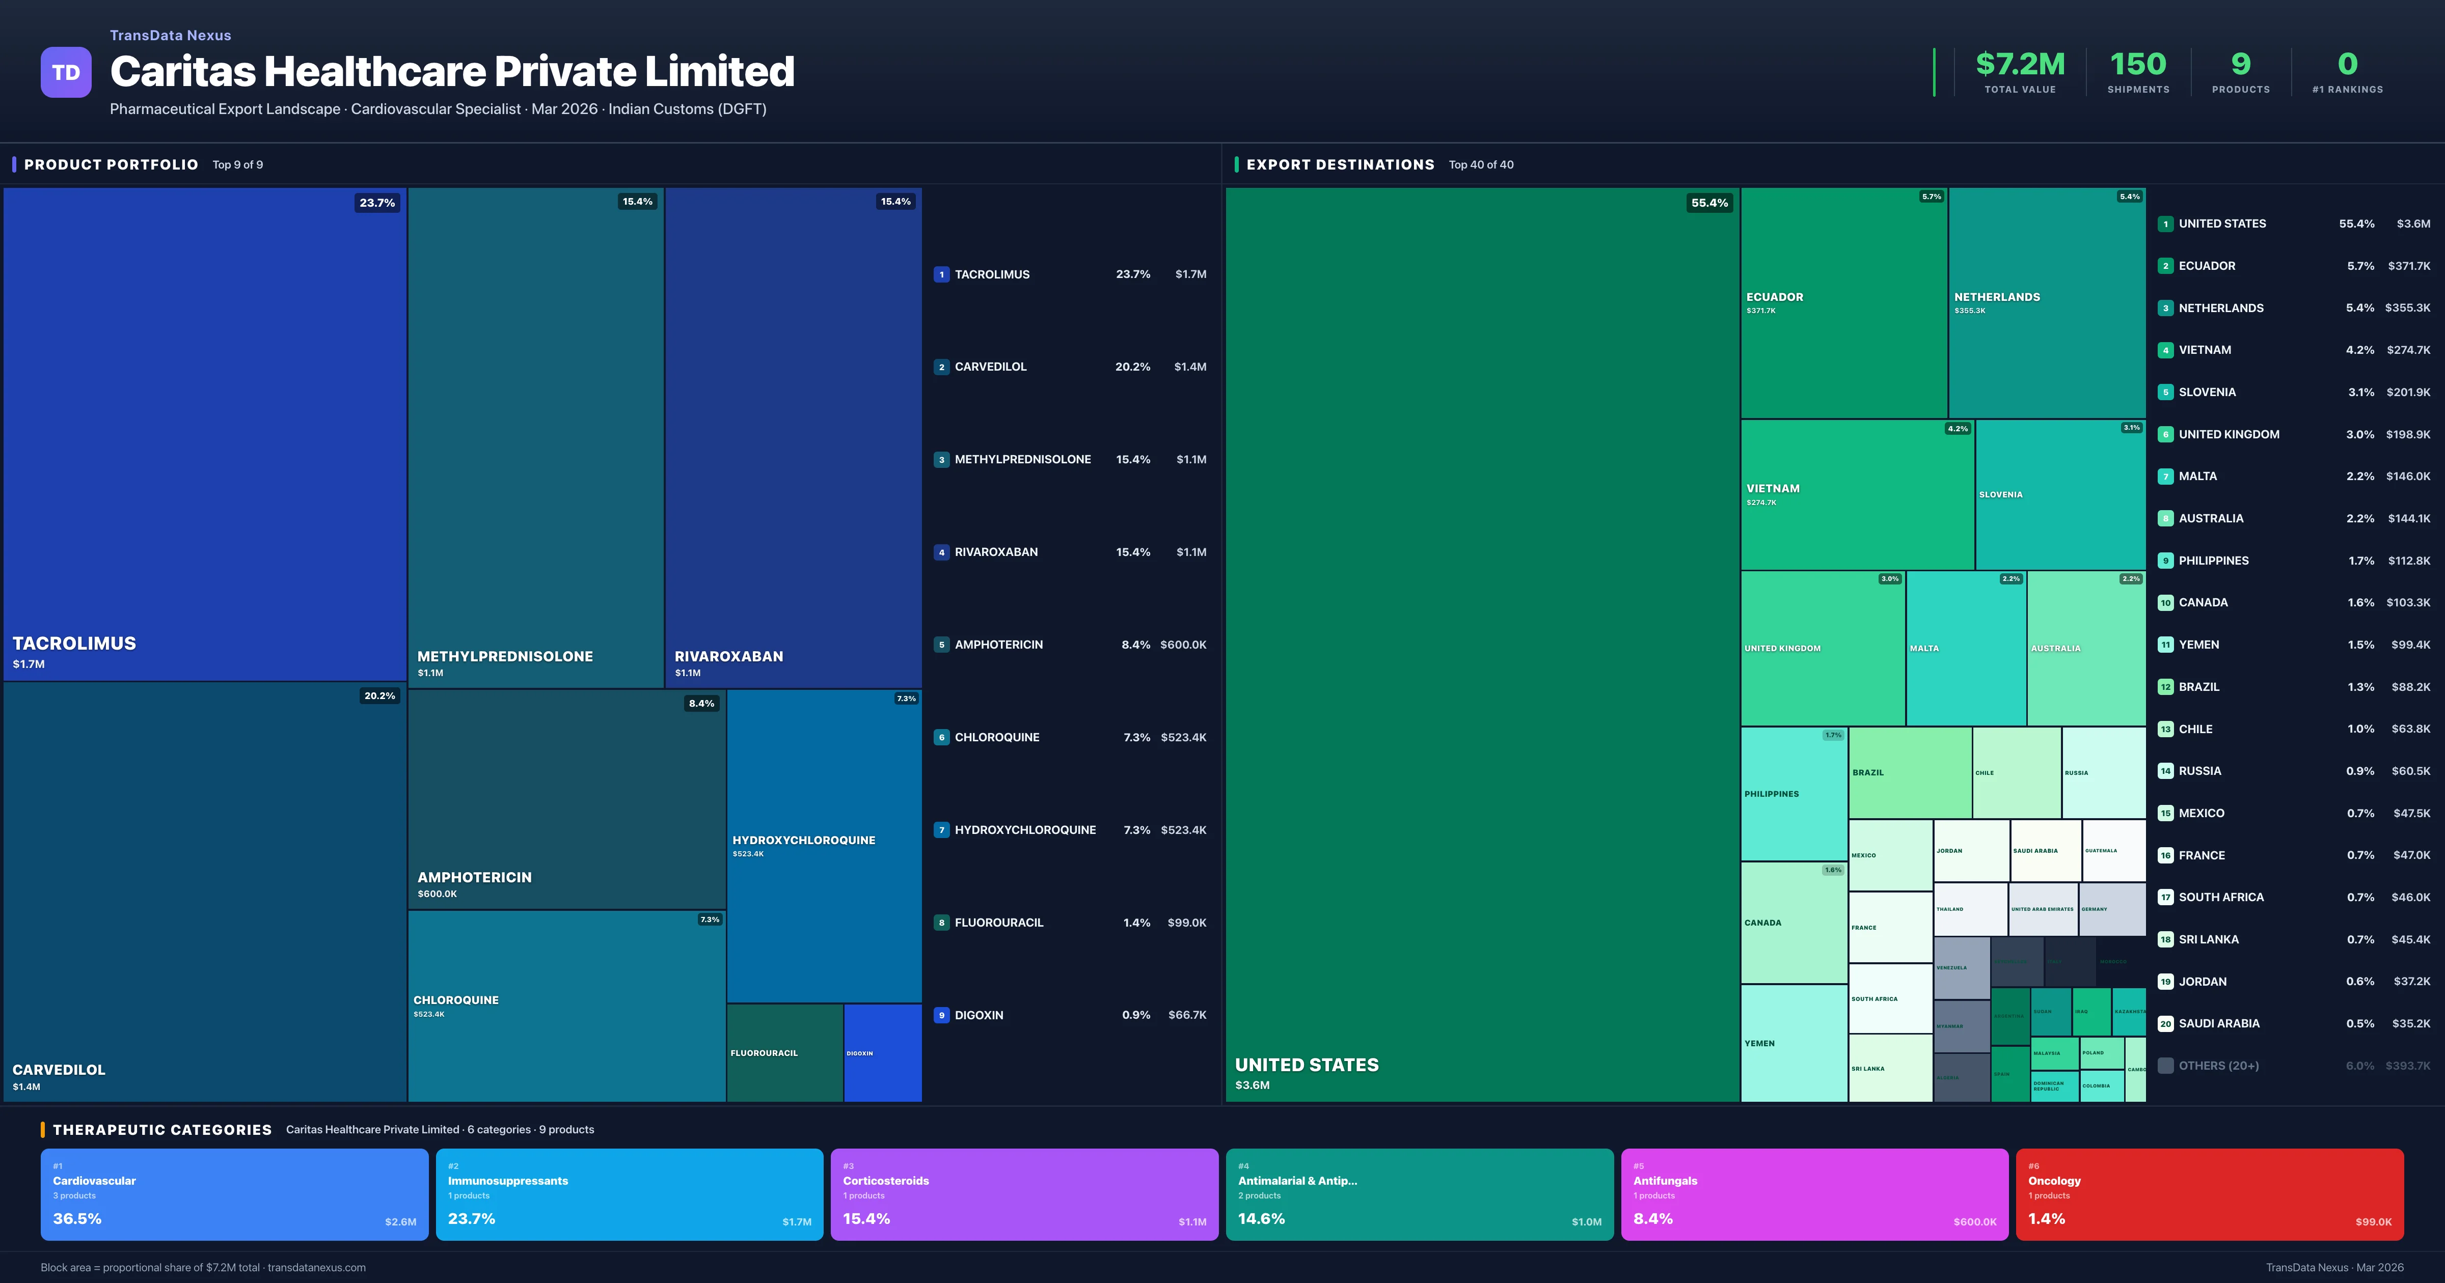Open the Cardiovascular category card

click(x=234, y=1195)
